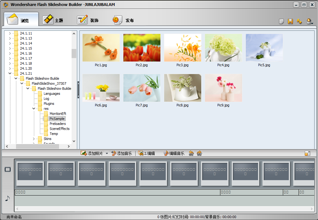318x220 pixels.
Task: Click the rotate left 90 degrees icon
Action: [x=191, y=153]
